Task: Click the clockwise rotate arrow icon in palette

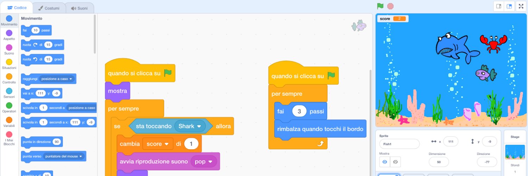Action: pos(35,45)
